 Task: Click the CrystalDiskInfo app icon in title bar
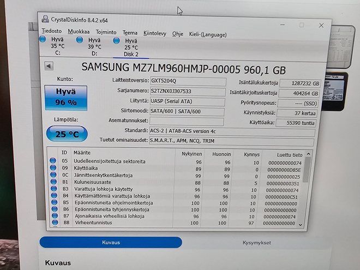tap(45, 19)
